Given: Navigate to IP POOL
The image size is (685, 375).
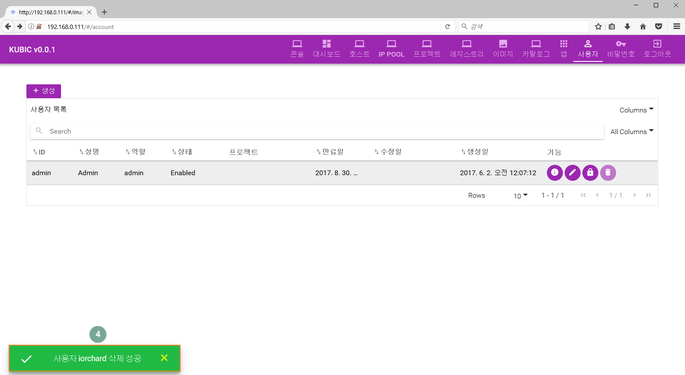Looking at the screenshot, I should click(391, 49).
